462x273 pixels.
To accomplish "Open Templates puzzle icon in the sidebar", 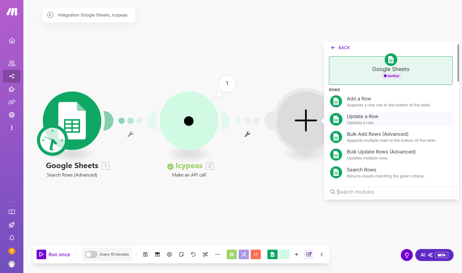I will tap(12, 89).
